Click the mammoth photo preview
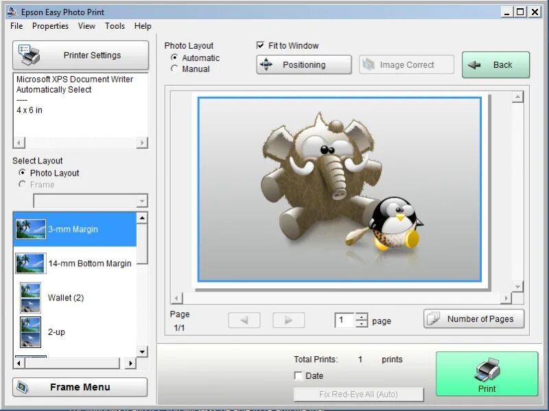 pyautogui.click(x=339, y=189)
